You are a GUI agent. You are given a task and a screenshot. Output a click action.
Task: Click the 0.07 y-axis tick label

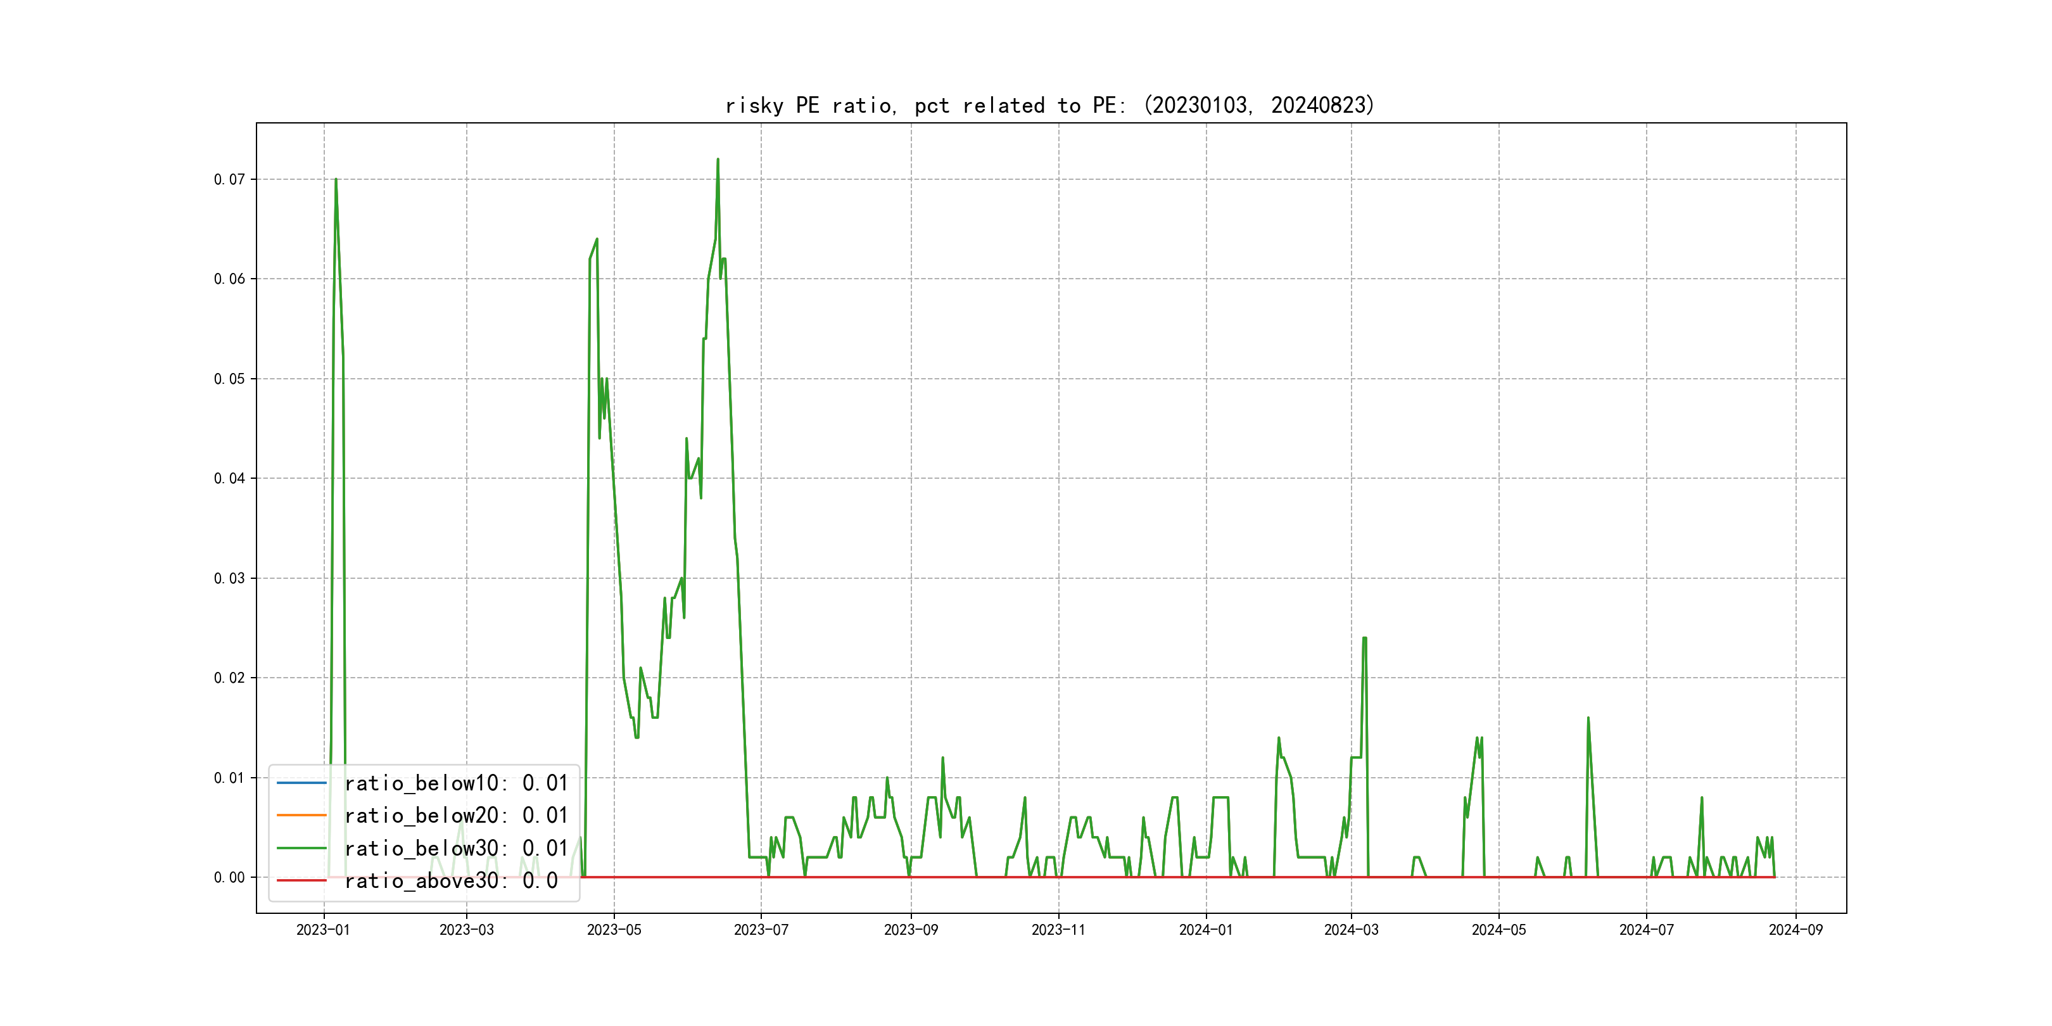(229, 179)
